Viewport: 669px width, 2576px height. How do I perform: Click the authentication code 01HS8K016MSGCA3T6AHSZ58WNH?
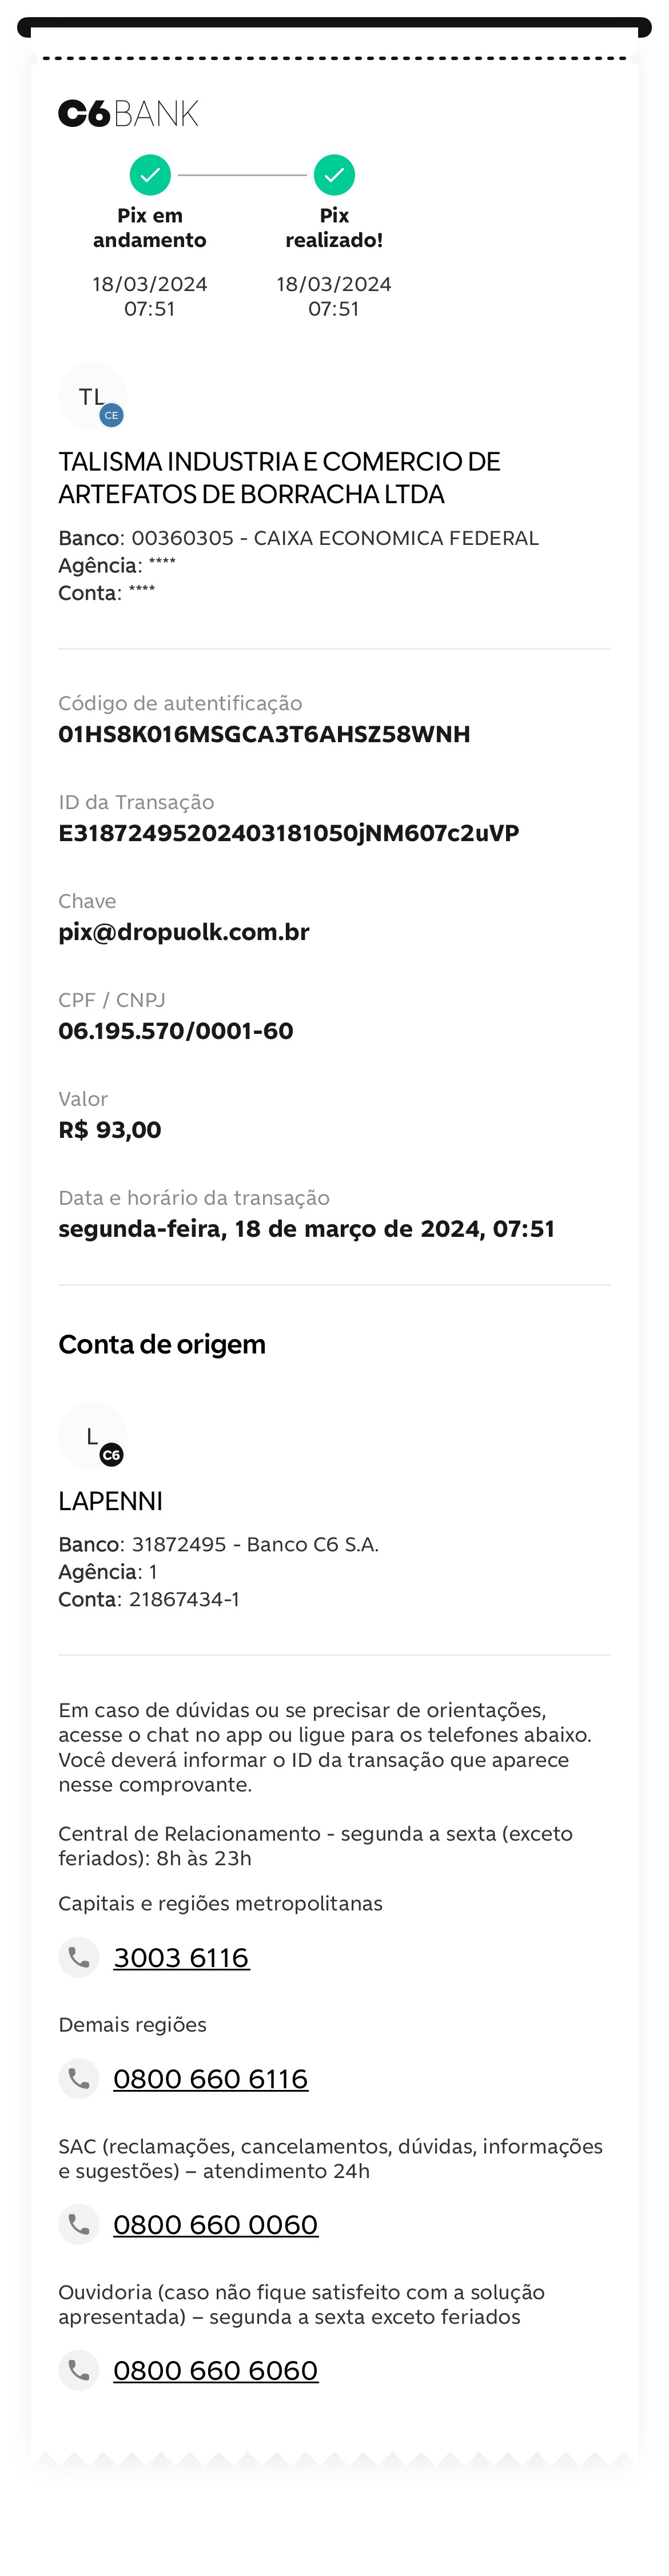point(264,734)
